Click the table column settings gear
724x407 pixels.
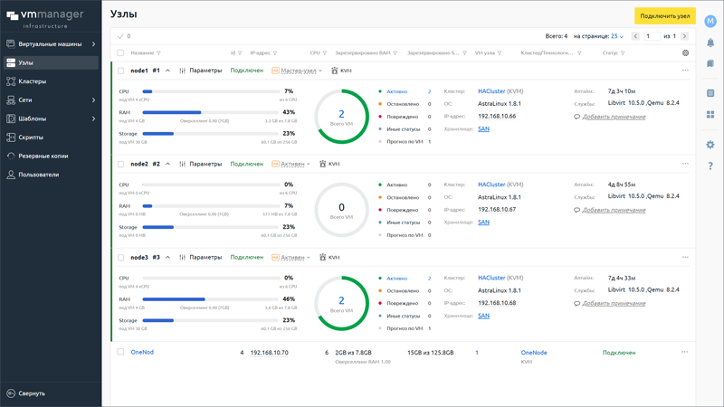click(685, 53)
